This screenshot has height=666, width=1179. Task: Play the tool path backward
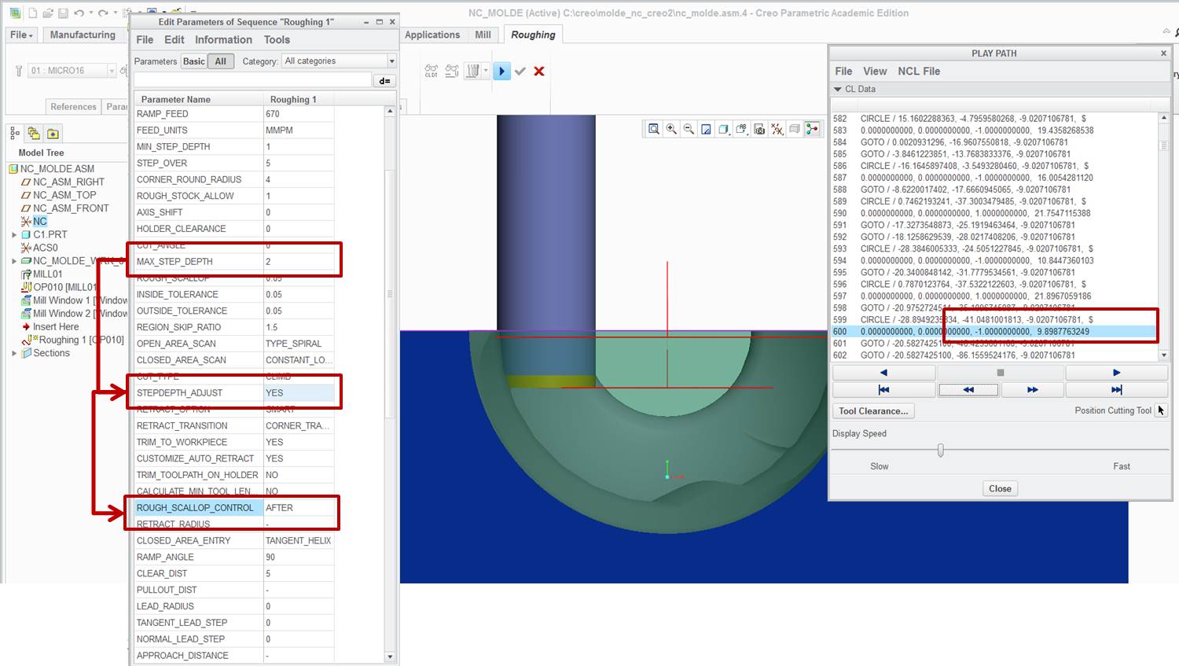tap(883, 373)
